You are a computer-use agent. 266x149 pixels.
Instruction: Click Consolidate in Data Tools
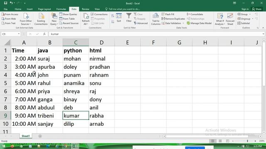pos(195,14)
